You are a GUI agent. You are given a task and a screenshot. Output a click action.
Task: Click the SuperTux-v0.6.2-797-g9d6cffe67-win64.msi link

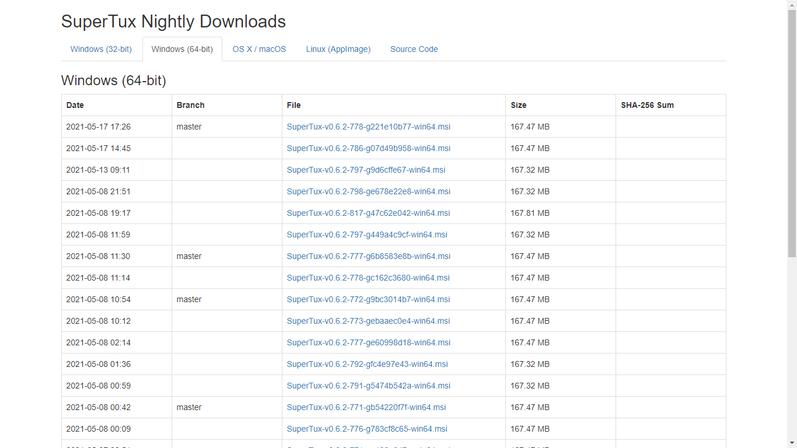(x=366, y=170)
